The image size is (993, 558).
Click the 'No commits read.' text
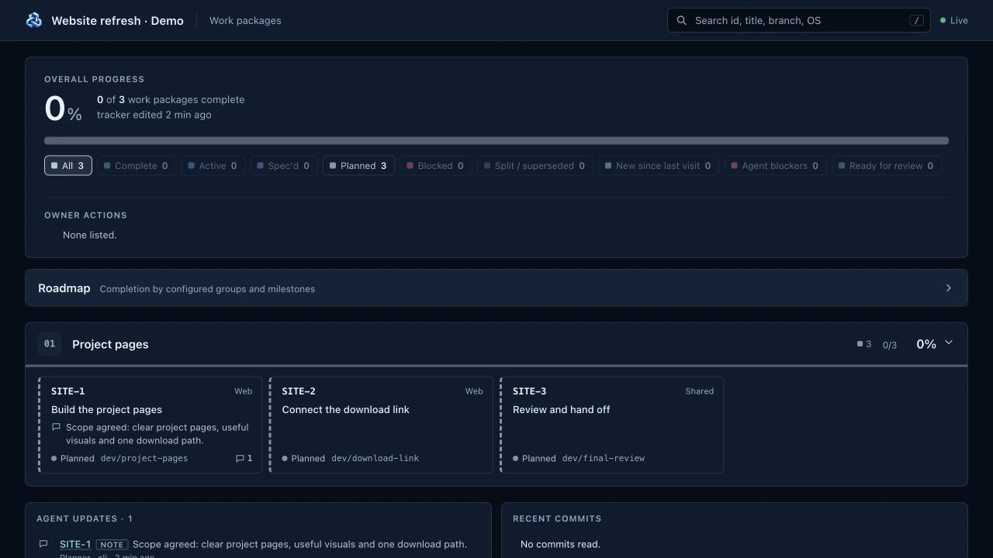point(560,544)
